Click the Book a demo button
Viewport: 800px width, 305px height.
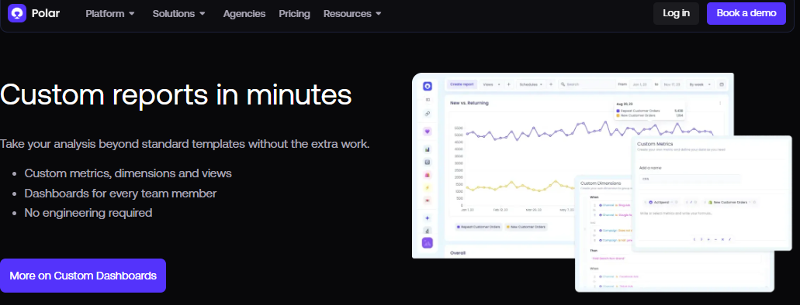(x=746, y=13)
